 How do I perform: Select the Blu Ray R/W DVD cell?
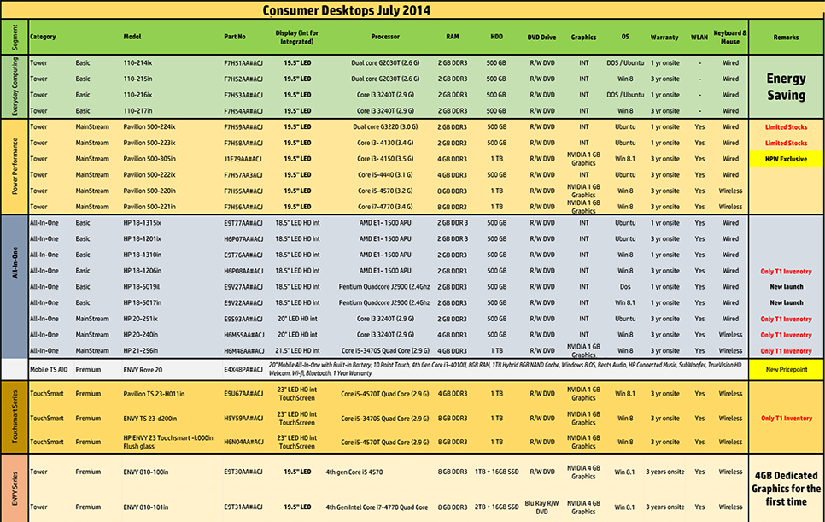541,507
